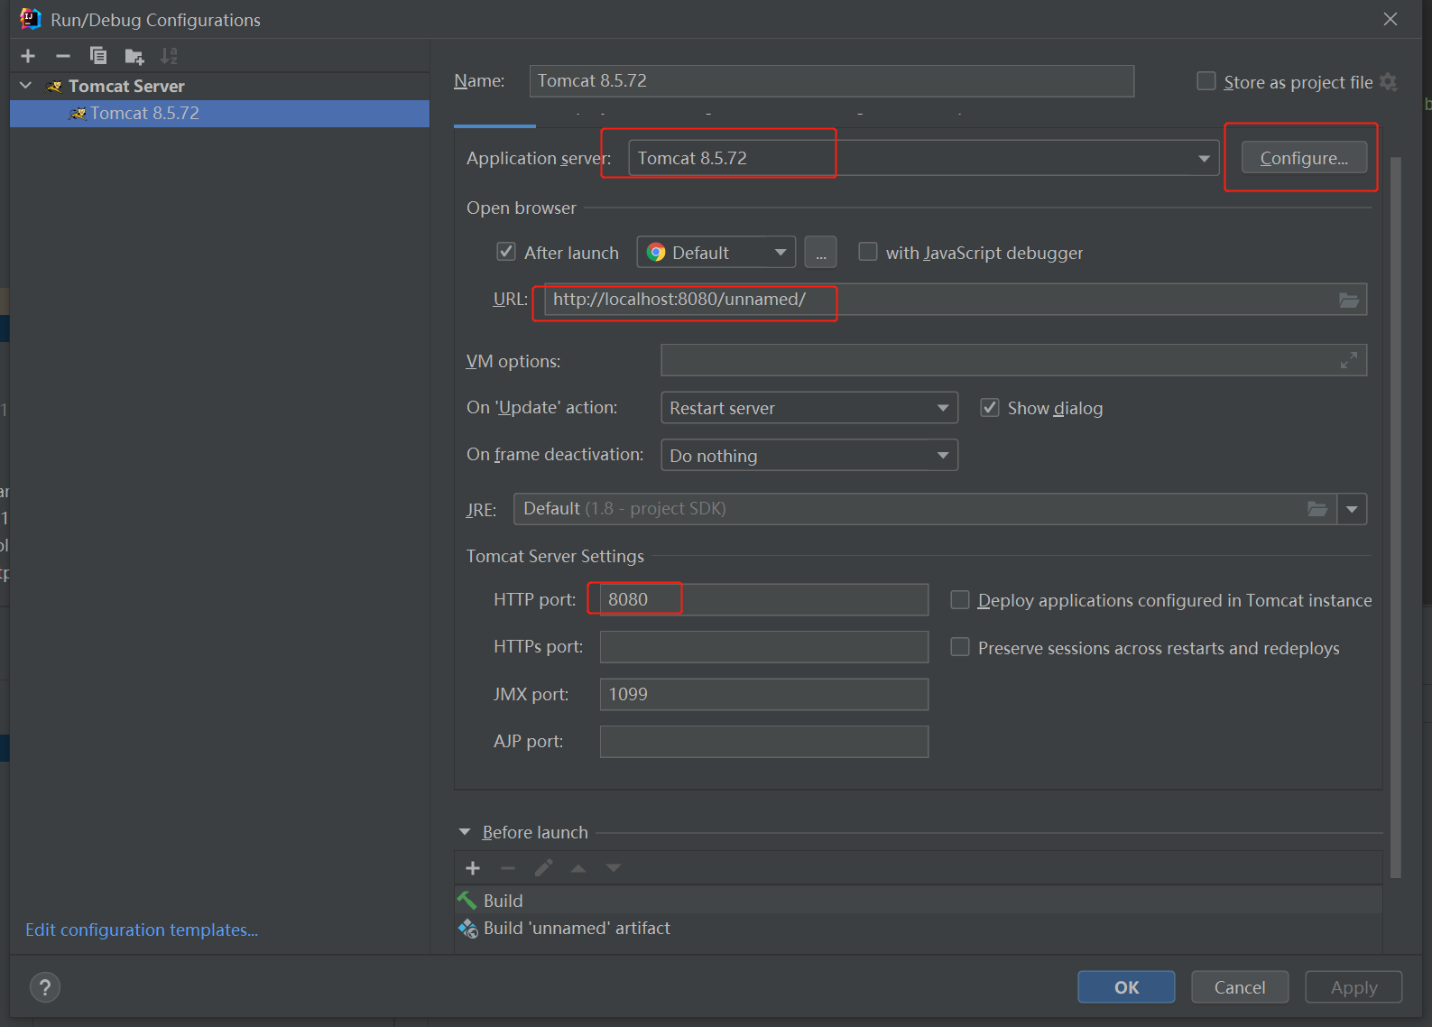Browse for URL folder icon
This screenshot has height=1027, width=1432.
pos(1348,300)
